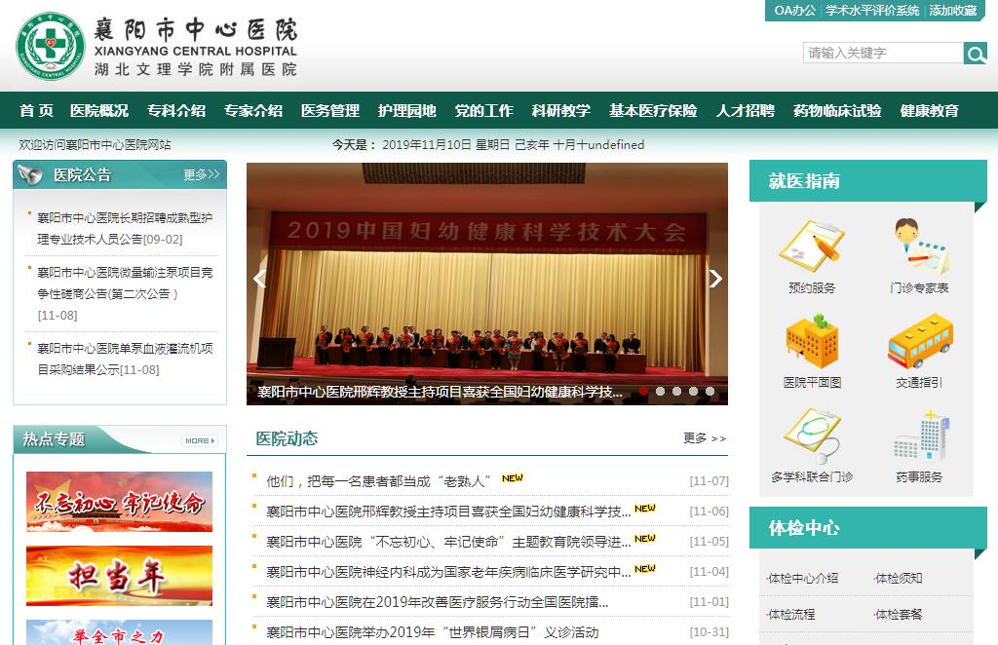Click the hospital logo emblem

[50, 46]
